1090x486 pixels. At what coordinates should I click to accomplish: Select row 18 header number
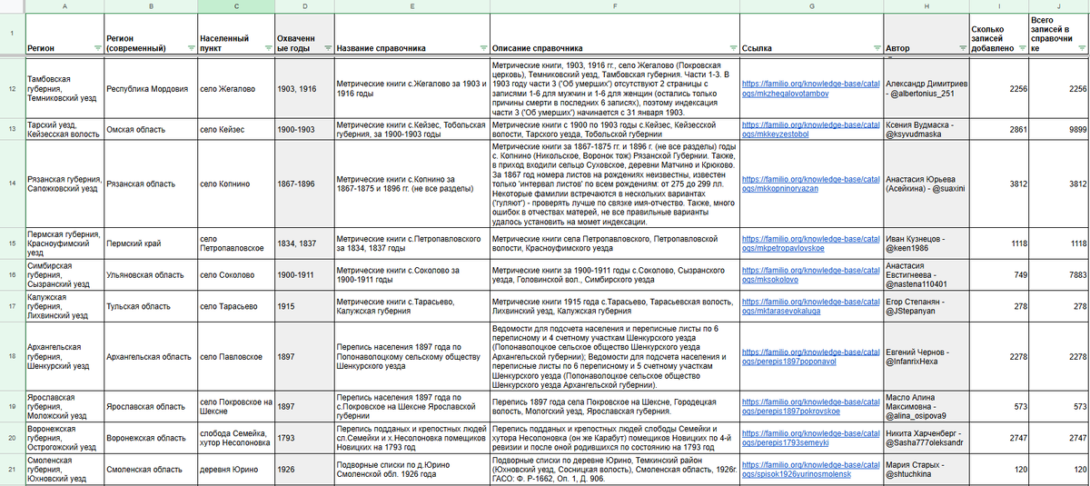12,357
